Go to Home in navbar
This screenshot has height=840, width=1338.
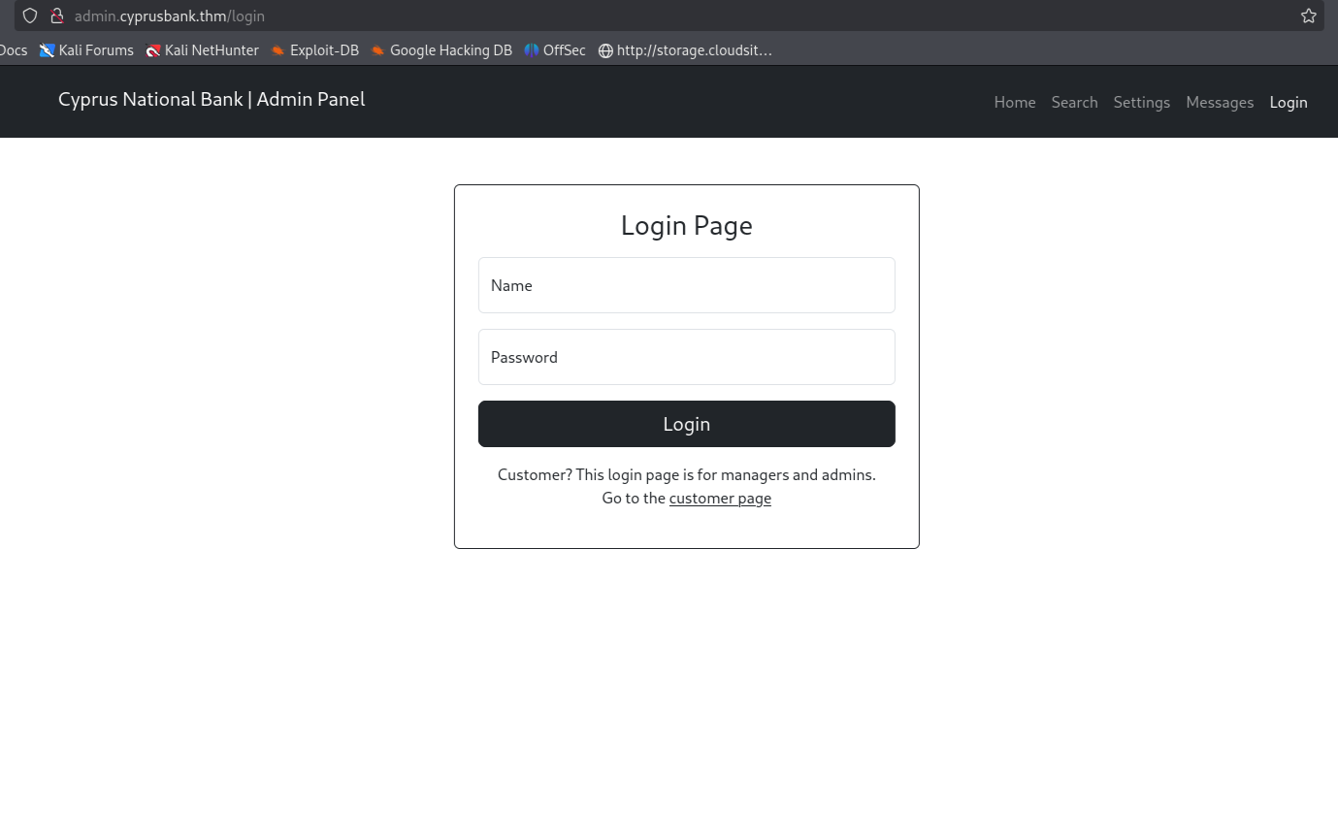point(1015,102)
